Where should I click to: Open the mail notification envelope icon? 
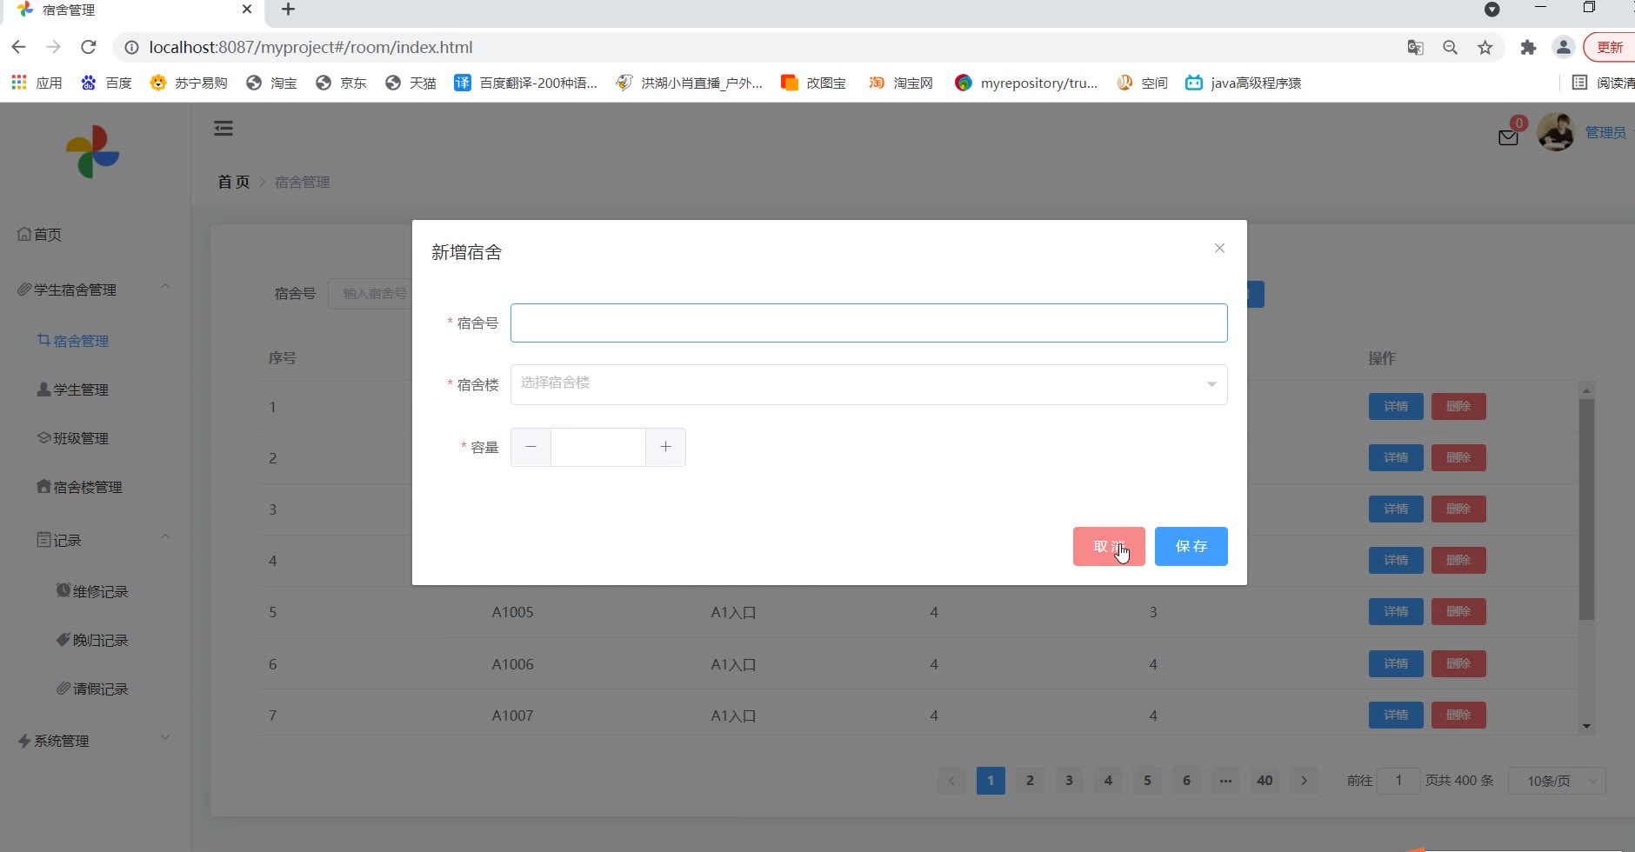[x=1508, y=137]
